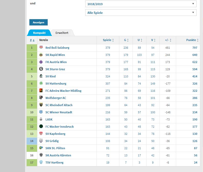Click FK Austria Wien's 622 points
Image resolution: width=203 pixels, height=172 pixels.
(195, 62)
